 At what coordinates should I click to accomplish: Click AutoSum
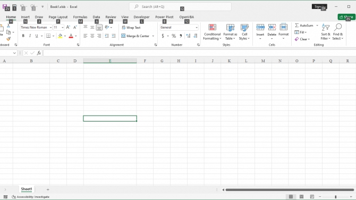[304, 25]
